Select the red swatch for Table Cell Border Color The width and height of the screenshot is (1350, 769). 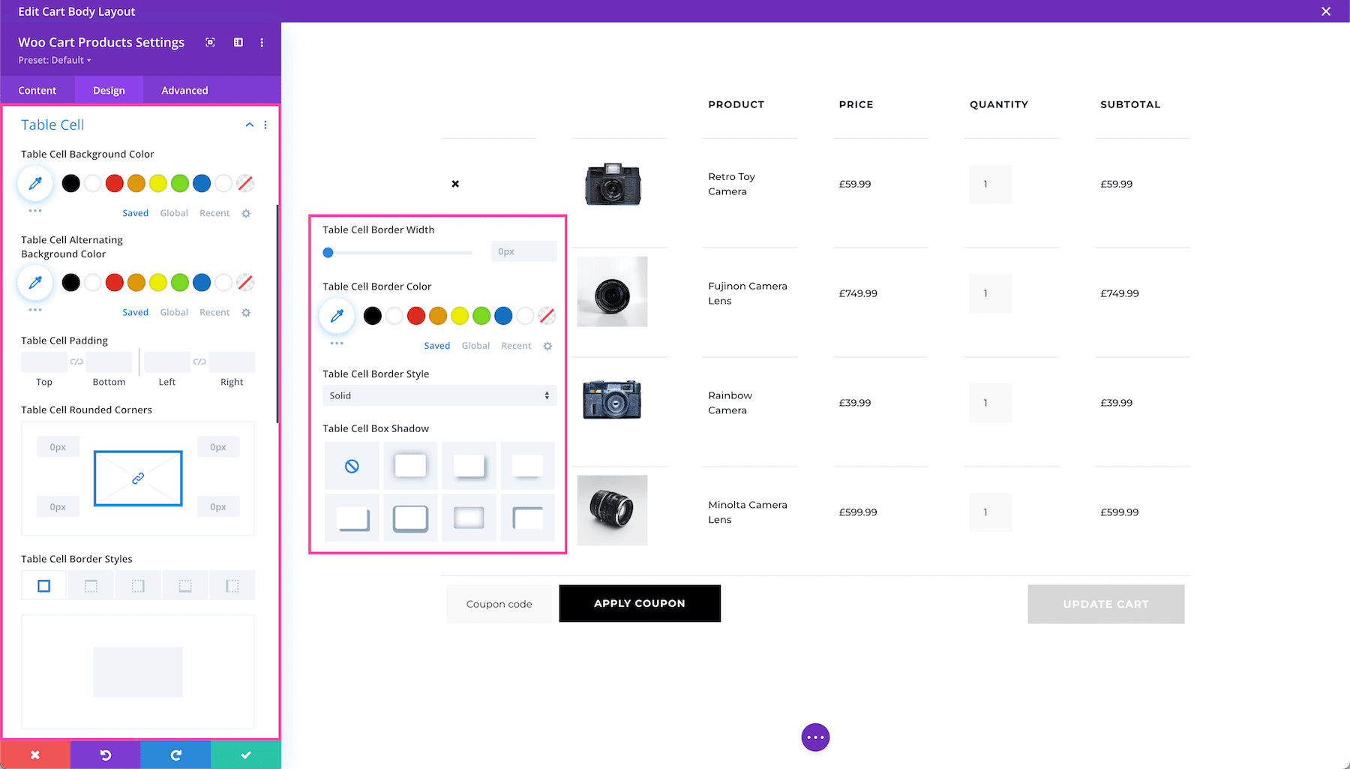tap(415, 316)
